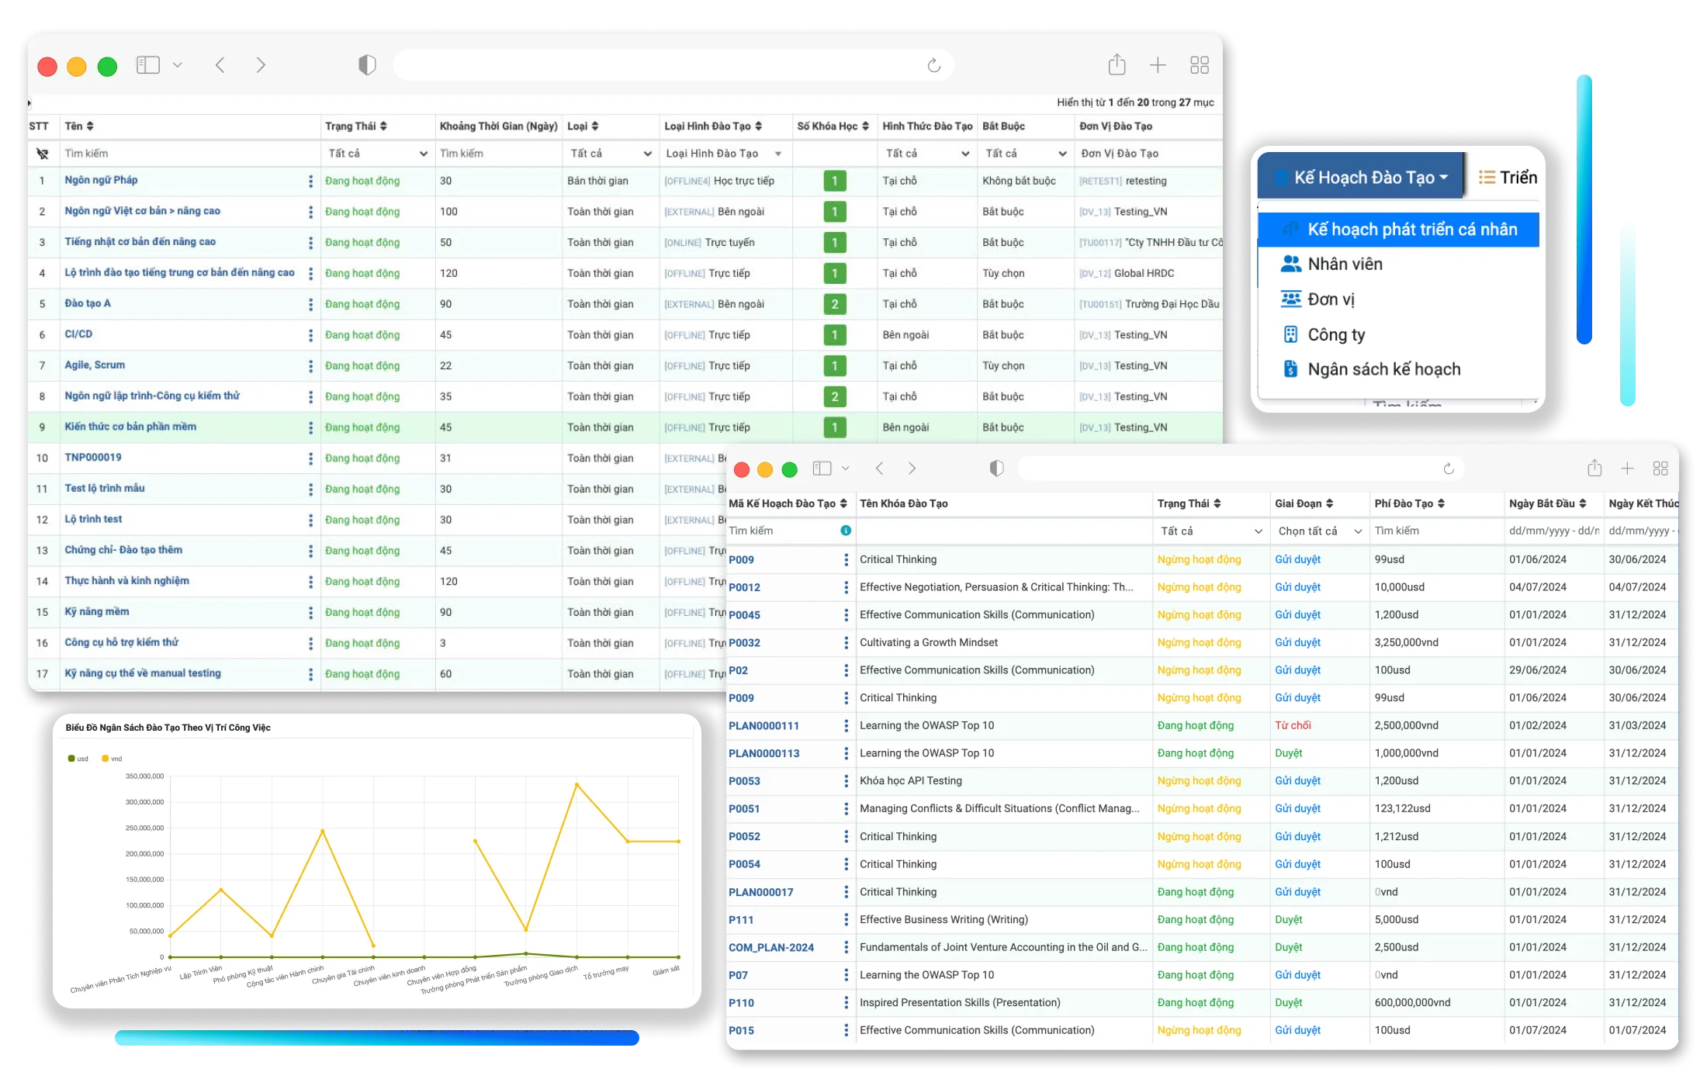Go back in the back browser window
Screen dimensions: 1707x1086
pos(220,65)
